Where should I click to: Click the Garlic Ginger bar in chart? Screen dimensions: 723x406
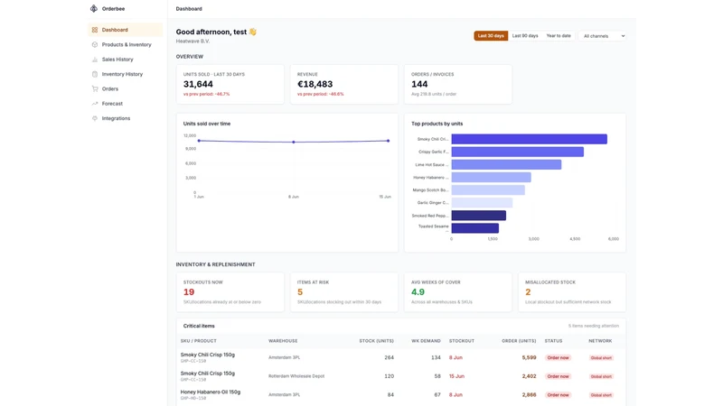(482, 202)
